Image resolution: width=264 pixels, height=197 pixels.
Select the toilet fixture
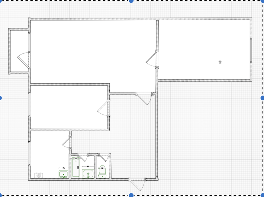[102, 172]
